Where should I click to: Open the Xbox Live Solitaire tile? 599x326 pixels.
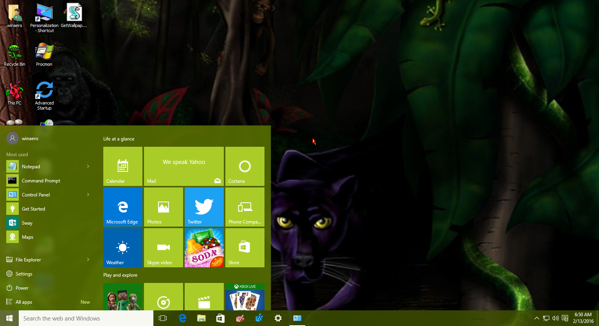tap(245, 297)
